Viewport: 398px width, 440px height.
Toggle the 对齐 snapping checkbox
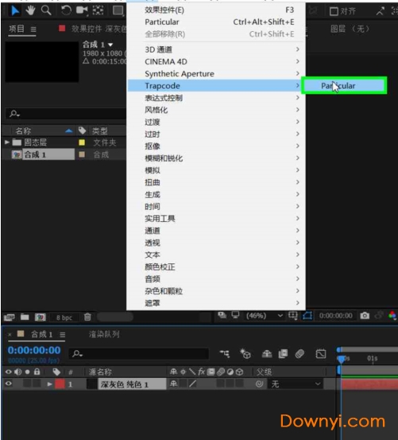point(334,11)
